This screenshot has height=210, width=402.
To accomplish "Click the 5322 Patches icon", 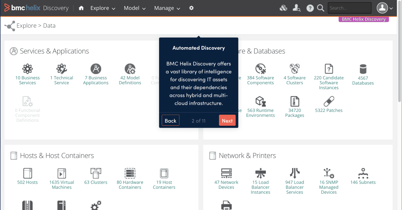I will [329, 101].
